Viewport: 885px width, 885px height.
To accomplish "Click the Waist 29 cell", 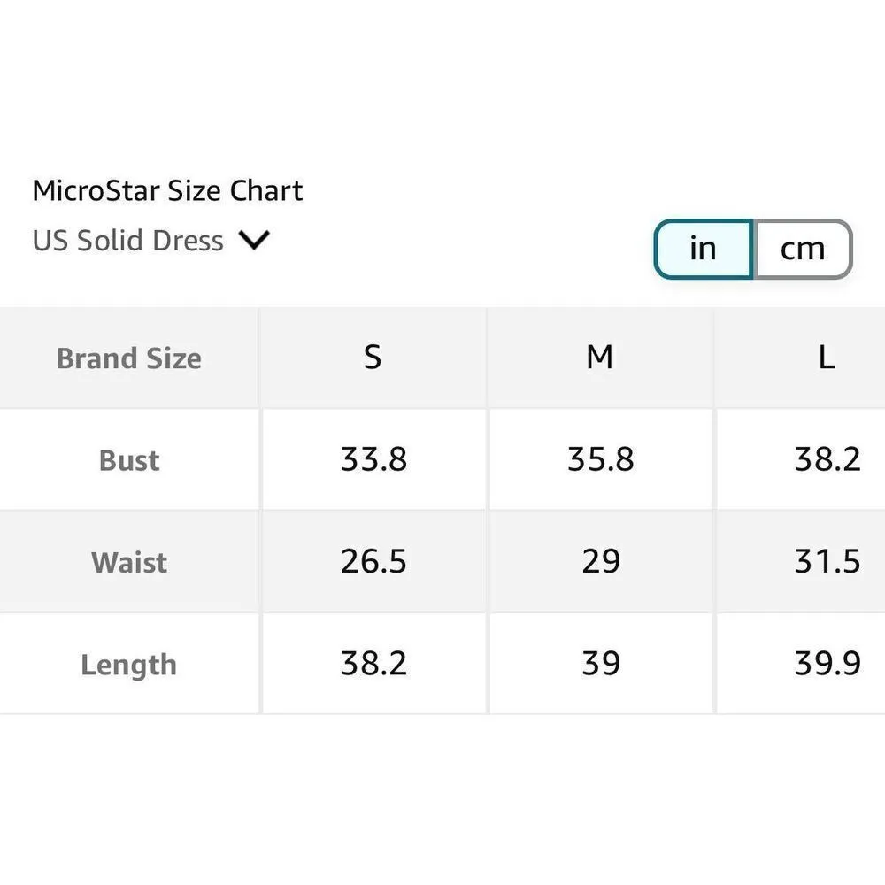I will tap(600, 561).
